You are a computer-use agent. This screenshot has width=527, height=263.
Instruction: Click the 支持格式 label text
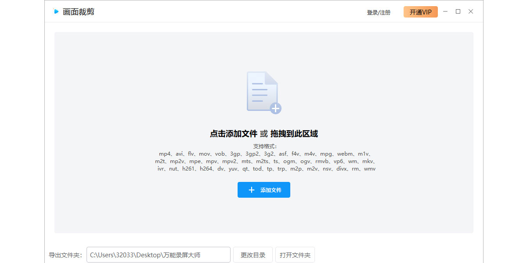(265, 146)
